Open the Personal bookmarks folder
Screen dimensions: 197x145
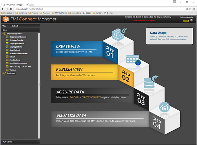pyautogui.click(x=33, y=13)
